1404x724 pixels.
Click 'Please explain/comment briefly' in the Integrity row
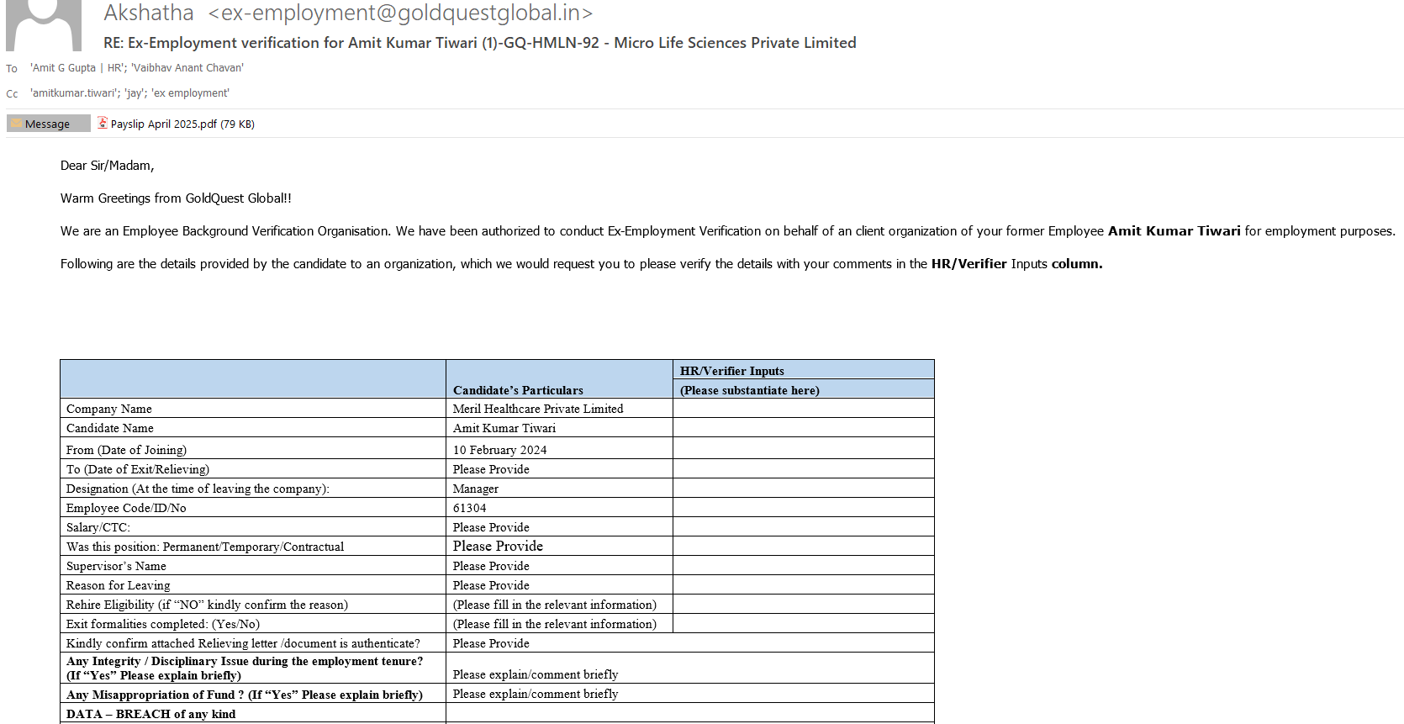click(536, 674)
